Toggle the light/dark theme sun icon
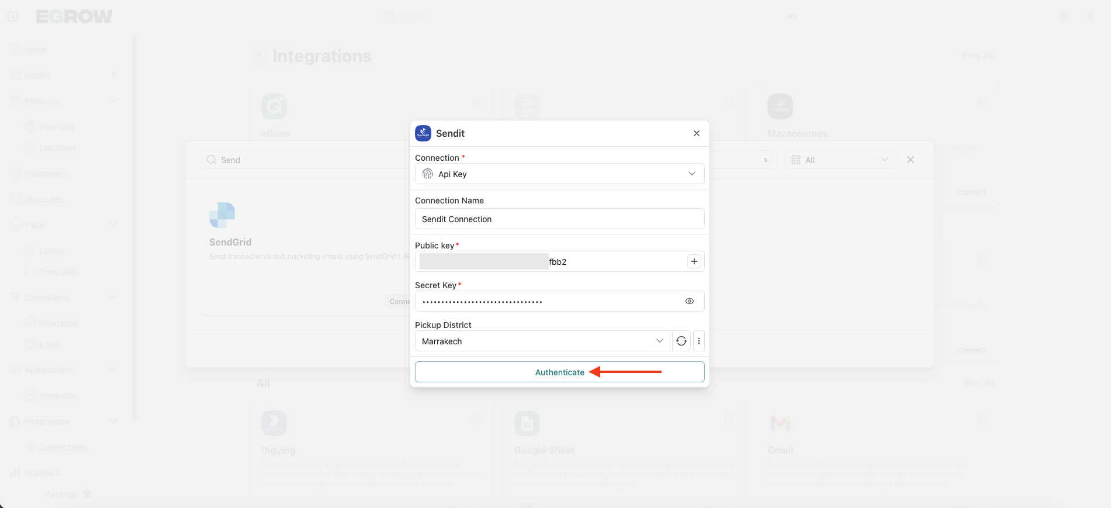This screenshot has width=1111, height=508. 1063,16
